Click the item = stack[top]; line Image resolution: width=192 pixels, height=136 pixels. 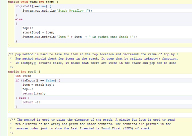(x=38, y=85)
